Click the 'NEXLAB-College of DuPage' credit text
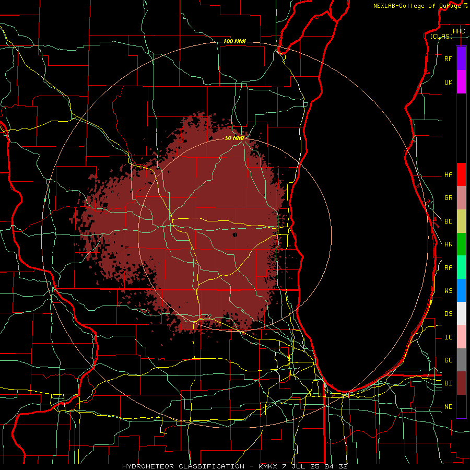The height and width of the screenshot is (470, 470). click(x=418, y=6)
